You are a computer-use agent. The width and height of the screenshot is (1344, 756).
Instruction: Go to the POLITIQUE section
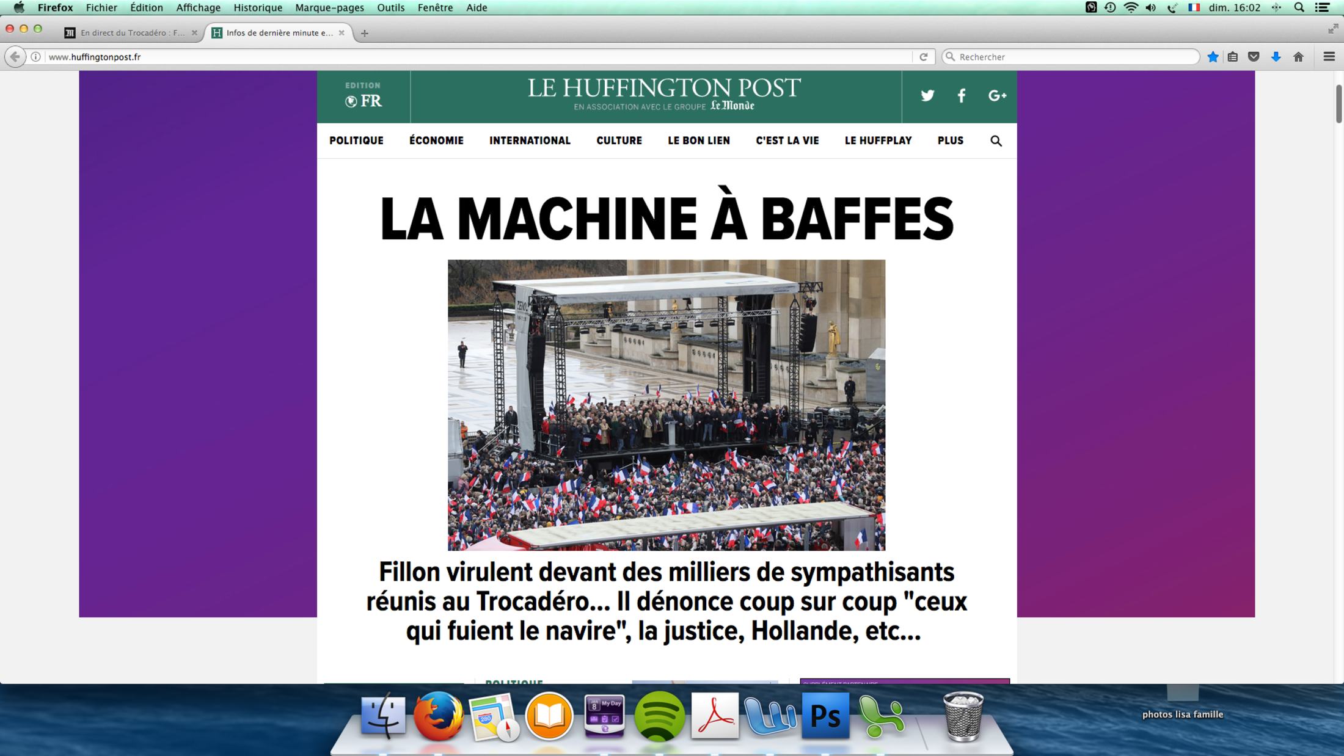[x=356, y=140]
